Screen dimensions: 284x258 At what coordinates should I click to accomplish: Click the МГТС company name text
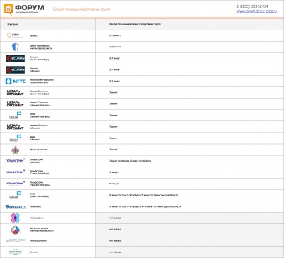(42, 81)
